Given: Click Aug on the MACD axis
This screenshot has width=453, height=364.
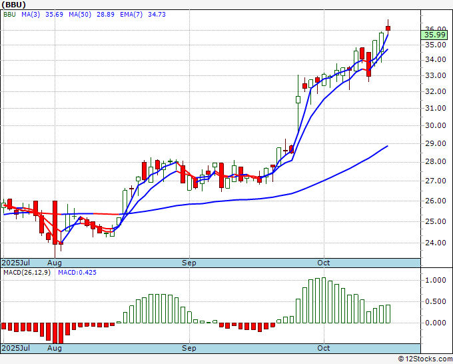Looking at the screenshot, I should coord(55,348).
